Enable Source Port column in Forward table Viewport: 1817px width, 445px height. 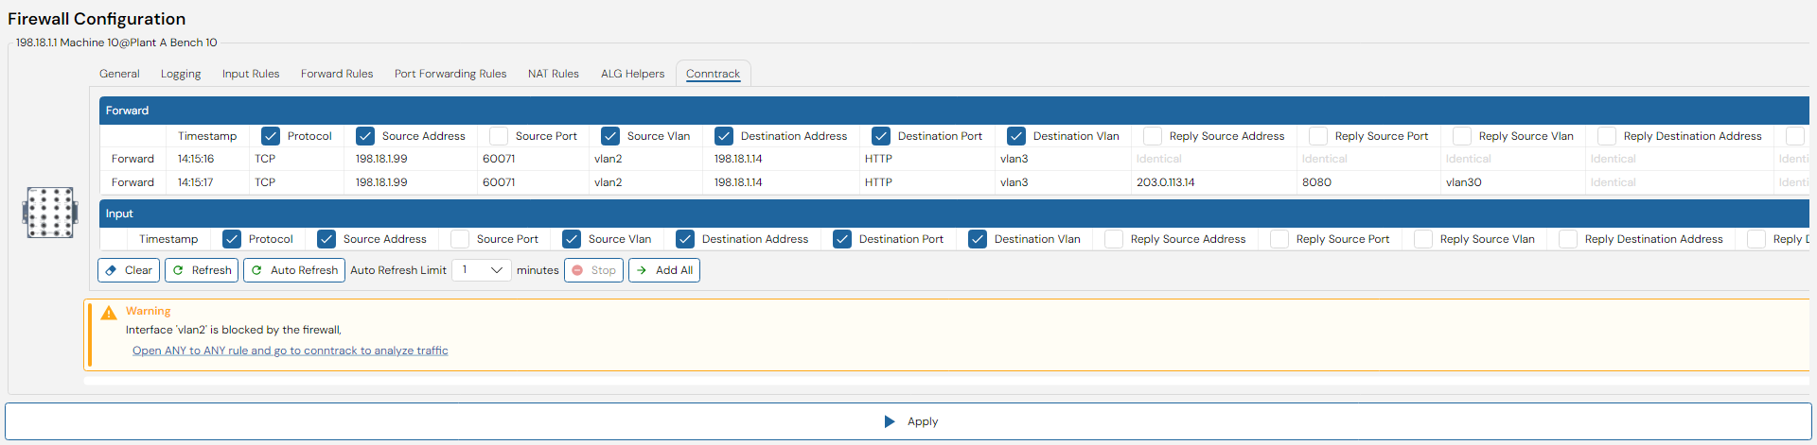click(499, 136)
